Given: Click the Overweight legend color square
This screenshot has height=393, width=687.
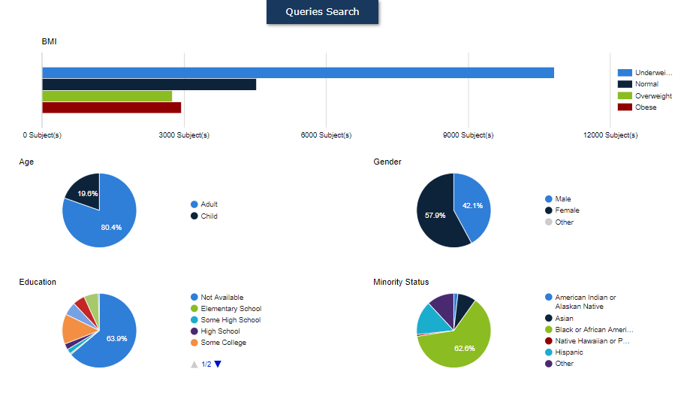Looking at the screenshot, I should (625, 96).
